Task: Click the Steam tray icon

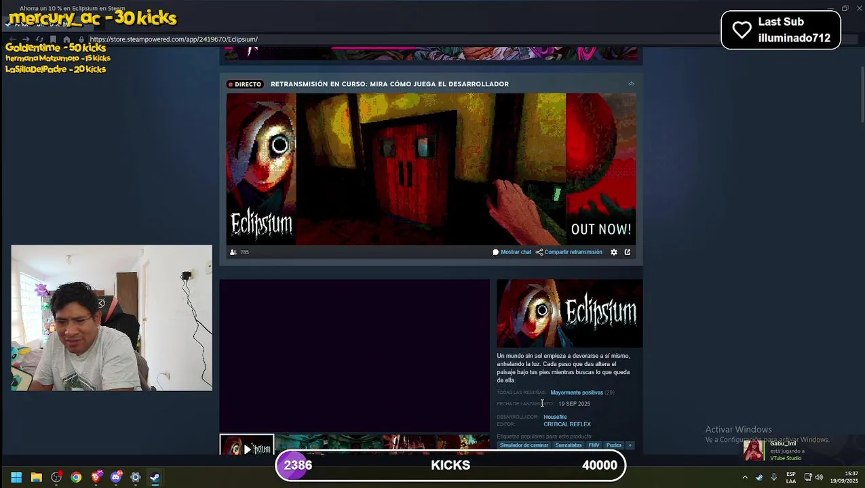Action: (759, 477)
